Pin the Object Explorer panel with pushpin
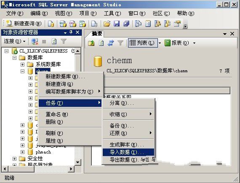 pos(71,32)
